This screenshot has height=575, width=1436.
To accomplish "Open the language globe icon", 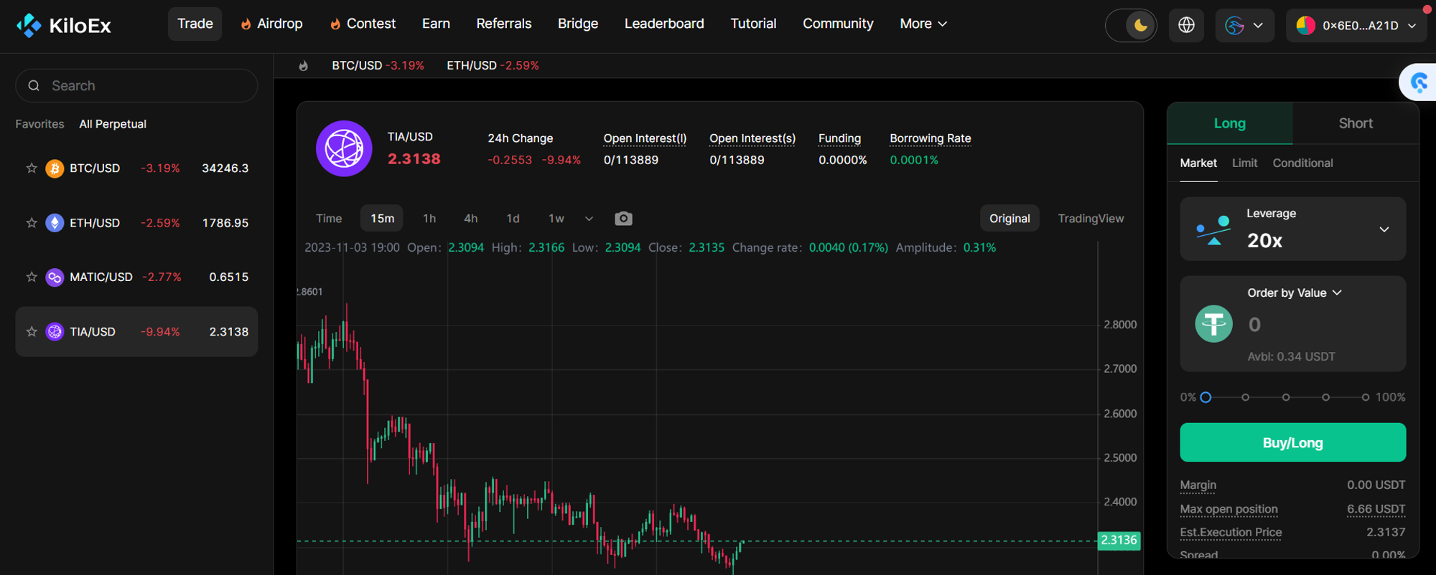I will (1186, 25).
